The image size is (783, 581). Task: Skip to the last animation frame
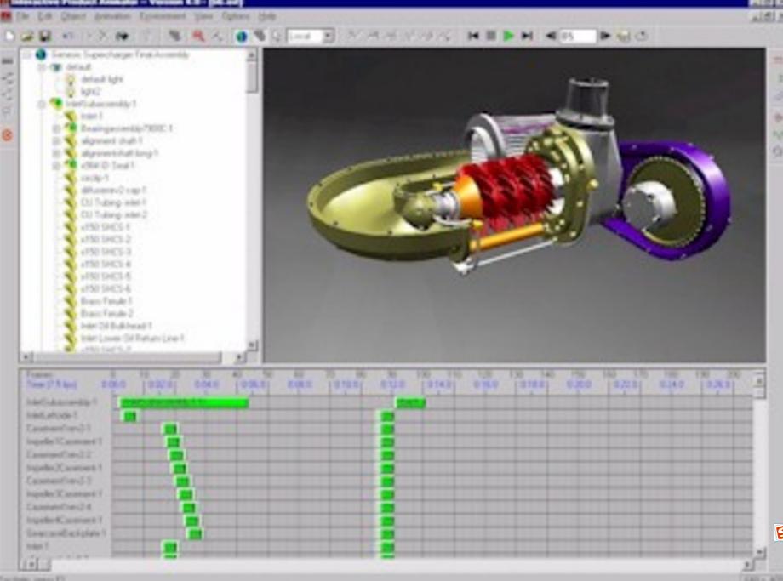pyautogui.click(x=527, y=36)
